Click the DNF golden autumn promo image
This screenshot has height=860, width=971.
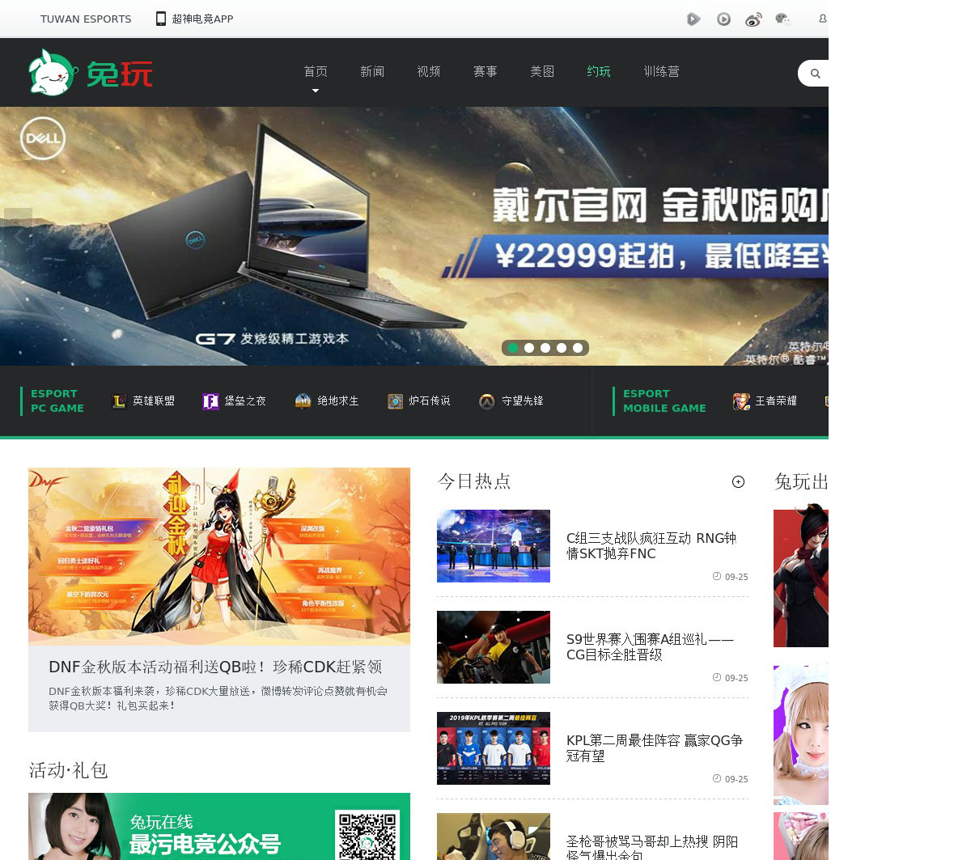219,557
